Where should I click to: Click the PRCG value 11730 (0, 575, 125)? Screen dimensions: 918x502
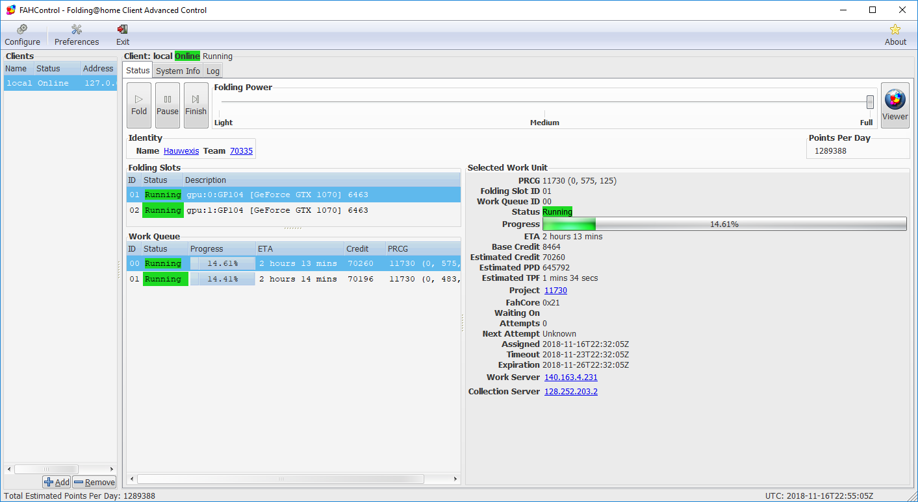pyautogui.click(x=580, y=180)
